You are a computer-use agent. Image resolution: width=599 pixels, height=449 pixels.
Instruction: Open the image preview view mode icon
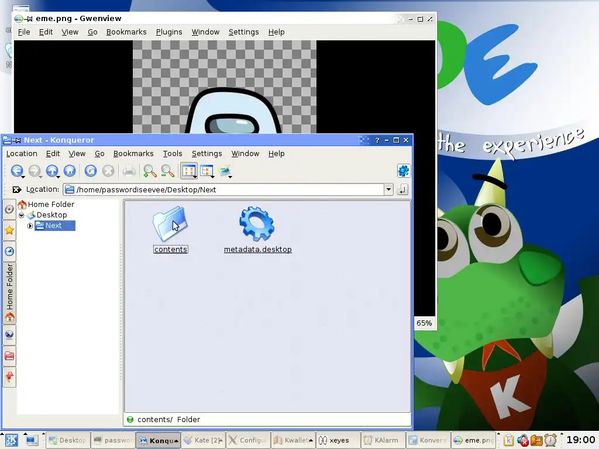(x=224, y=171)
